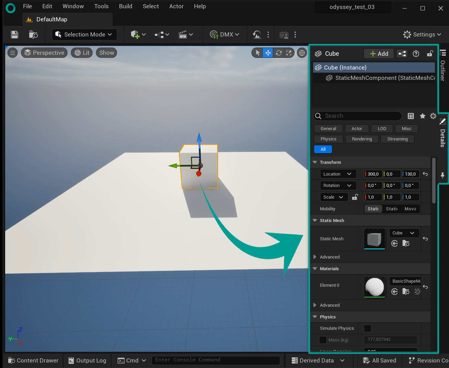Open the quick add actor cube-plus icon
449x368 pixels.
tap(135, 34)
